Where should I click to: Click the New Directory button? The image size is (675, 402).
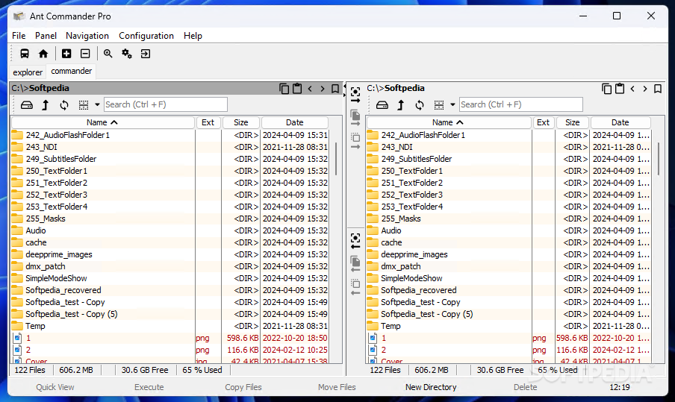coord(431,387)
